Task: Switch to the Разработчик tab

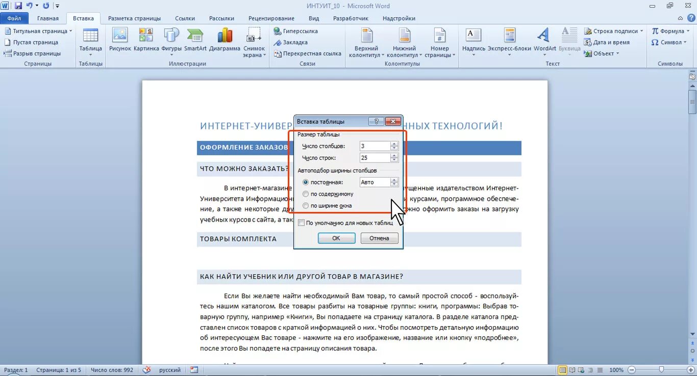Action: (x=351, y=18)
